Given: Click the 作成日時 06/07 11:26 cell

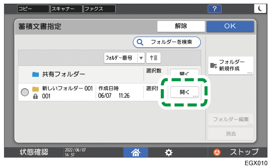Looking at the screenshot, I should click(x=120, y=92).
